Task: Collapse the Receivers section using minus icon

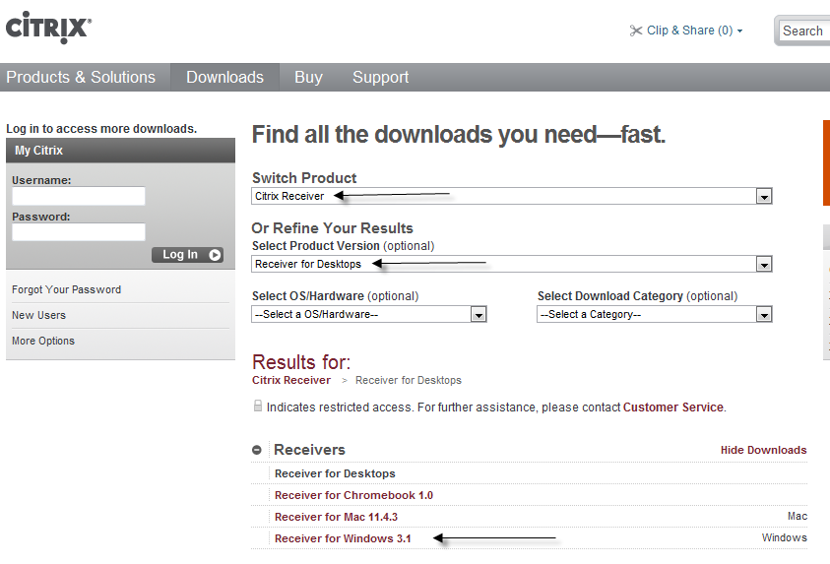Action: point(257,450)
